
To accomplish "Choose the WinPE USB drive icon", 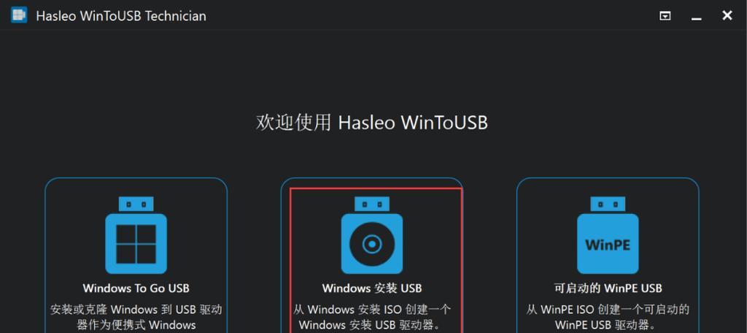I will 608,235.
